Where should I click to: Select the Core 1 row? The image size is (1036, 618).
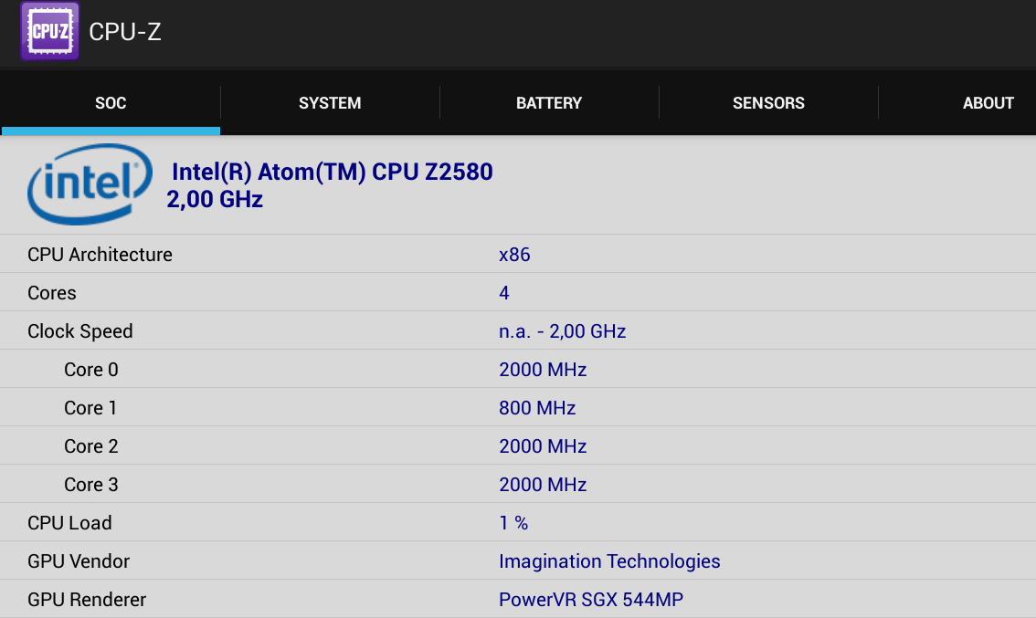tap(518, 408)
